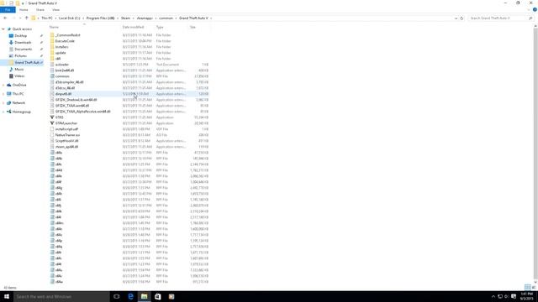538x302 pixels.
Task: Click common breadcrumb in address bar
Action: pyautogui.click(x=166, y=18)
